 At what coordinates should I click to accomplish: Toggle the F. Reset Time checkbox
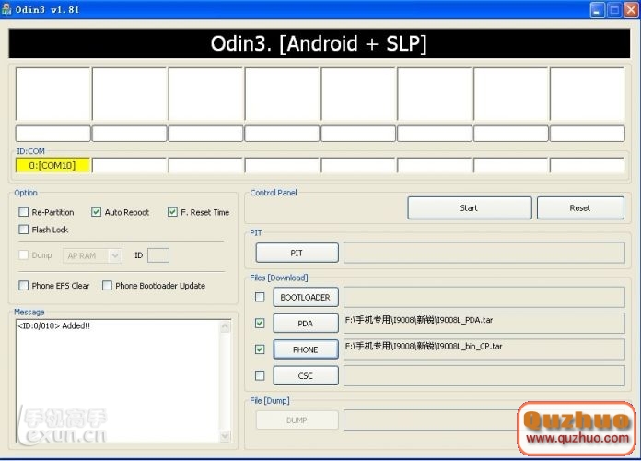(x=172, y=212)
